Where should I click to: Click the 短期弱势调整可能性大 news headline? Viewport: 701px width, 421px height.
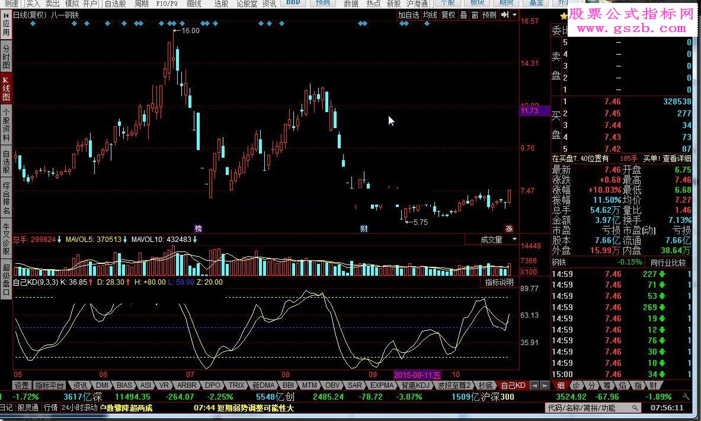point(255,408)
